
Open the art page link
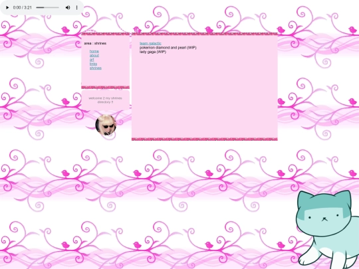click(92, 60)
